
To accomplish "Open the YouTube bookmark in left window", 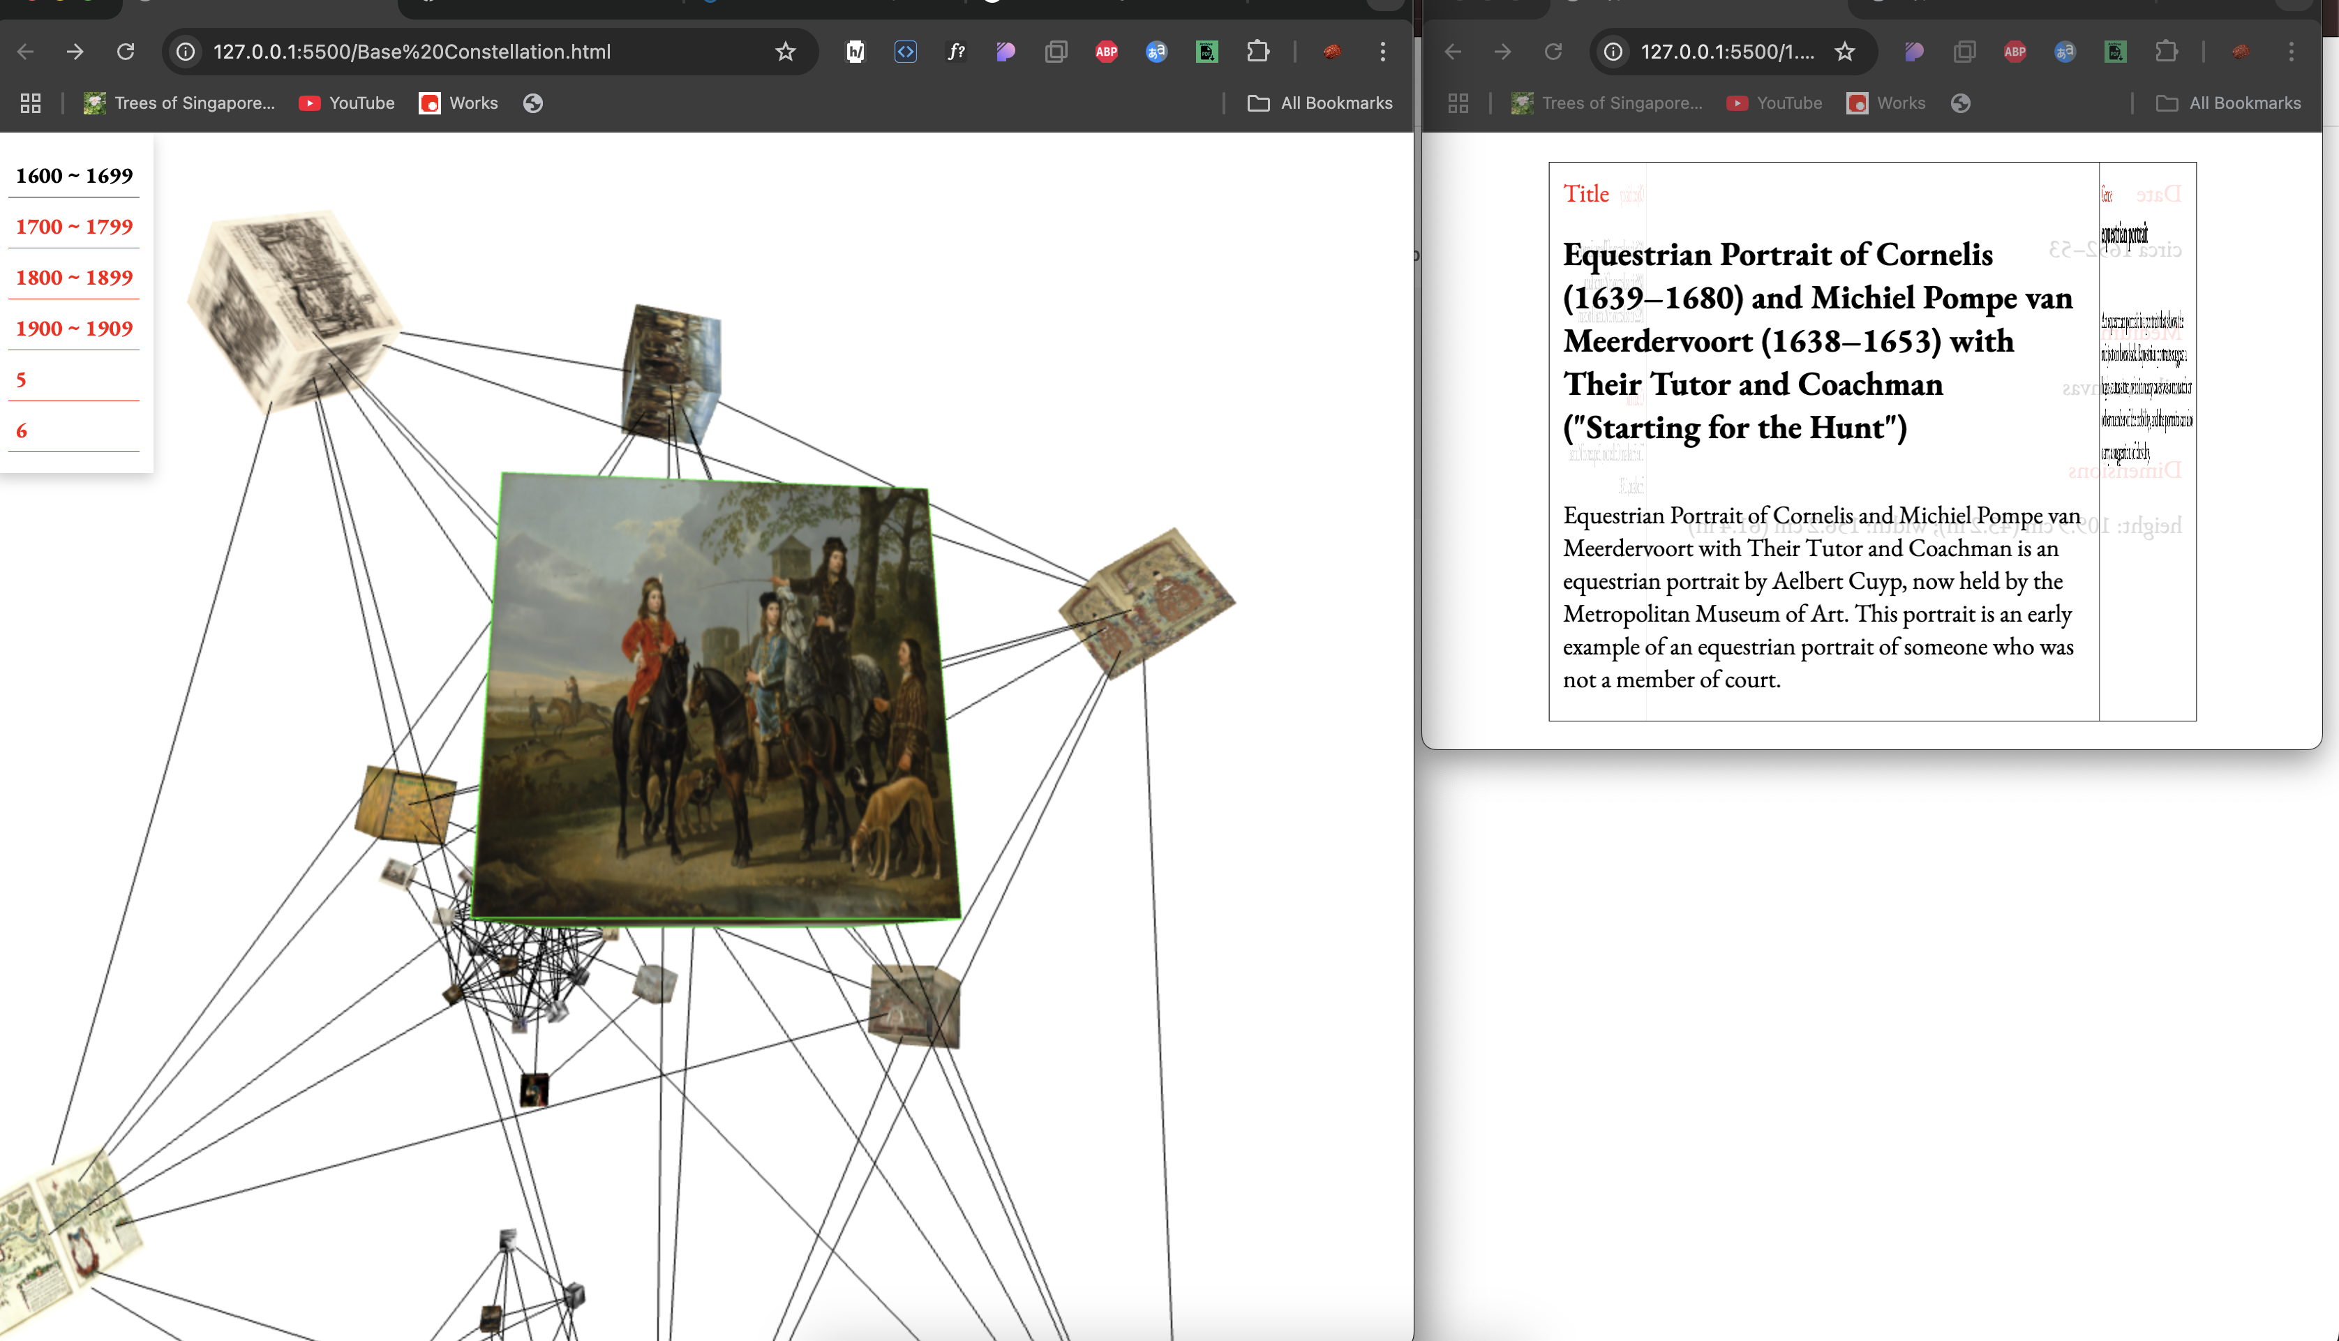I will coord(346,103).
